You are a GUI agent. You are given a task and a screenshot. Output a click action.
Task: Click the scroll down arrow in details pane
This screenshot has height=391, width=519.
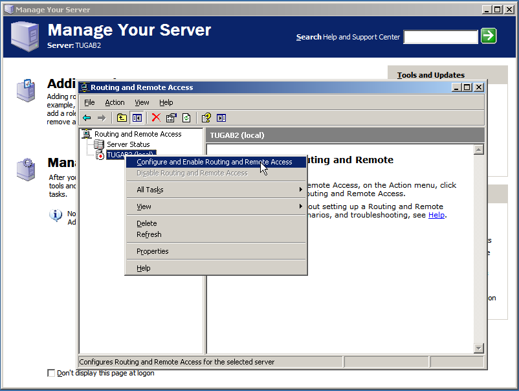479,348
